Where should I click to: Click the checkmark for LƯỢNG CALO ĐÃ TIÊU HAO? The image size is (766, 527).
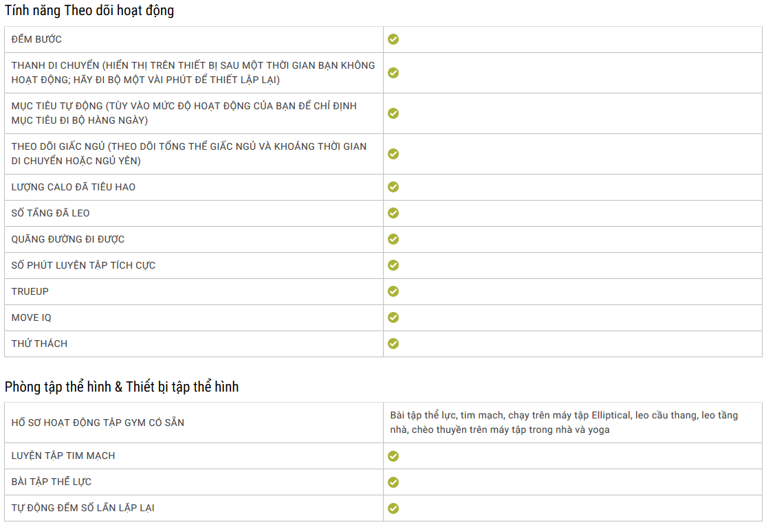[x=393, y=187]
